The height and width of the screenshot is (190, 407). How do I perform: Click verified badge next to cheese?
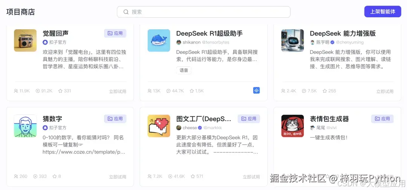[200, 128]
